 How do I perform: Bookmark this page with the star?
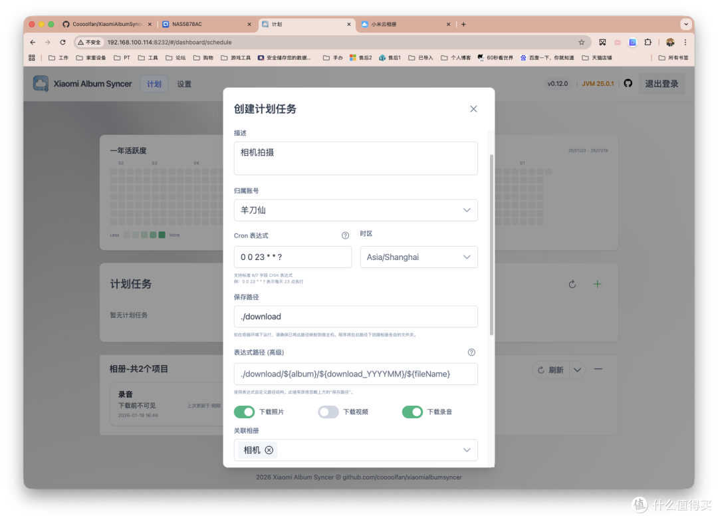coord(582,42)
